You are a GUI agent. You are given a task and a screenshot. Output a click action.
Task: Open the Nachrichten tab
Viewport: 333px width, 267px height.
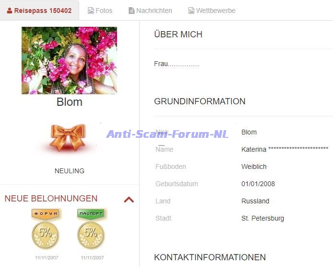150,11
